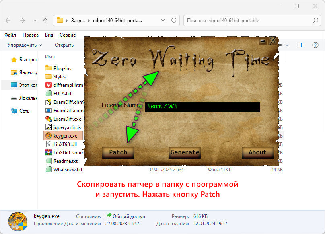Select the keygen.exe file

(x=63, y=136)
